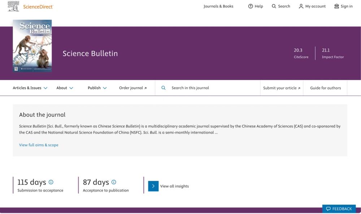Viewport: 361px width, 214px height.
Task: Open View full aims & scope
Action: [x=39, y=145]
